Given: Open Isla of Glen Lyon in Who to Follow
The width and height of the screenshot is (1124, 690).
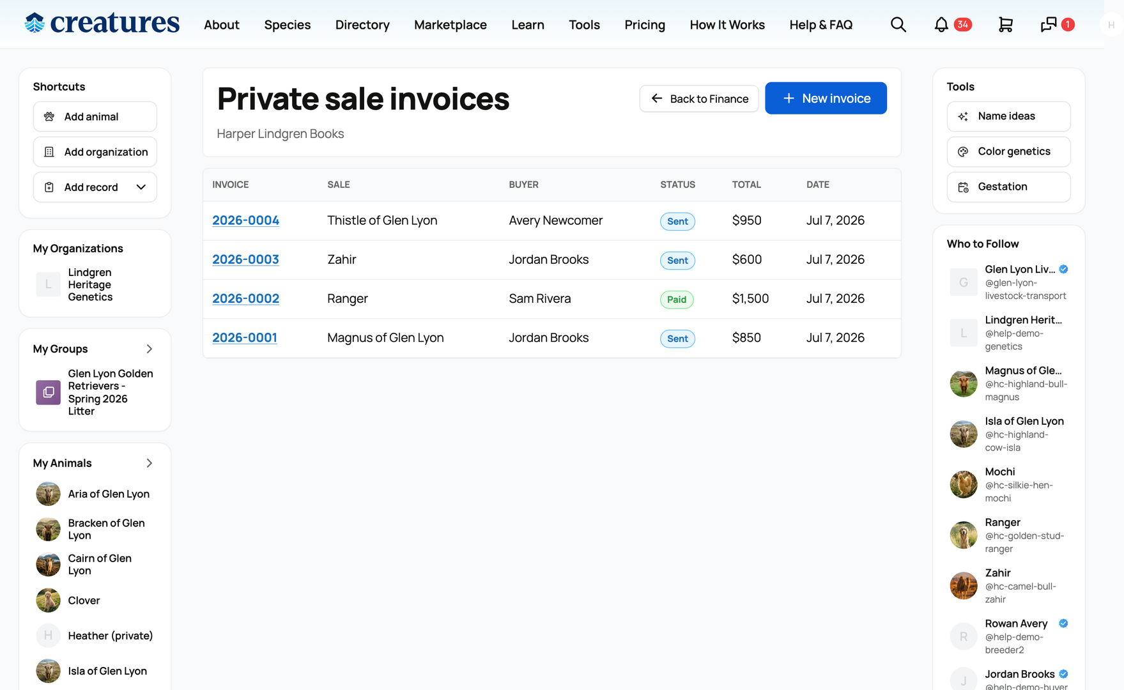Looking at the screenshot, I should pyautogui.click(x=1024, y=421).
